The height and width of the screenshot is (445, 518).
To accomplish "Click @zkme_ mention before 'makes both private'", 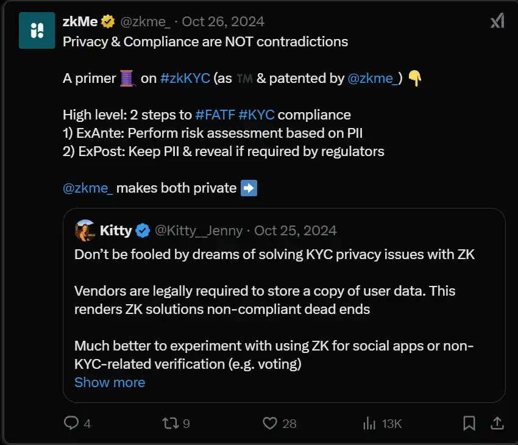I will click(88, 188).
